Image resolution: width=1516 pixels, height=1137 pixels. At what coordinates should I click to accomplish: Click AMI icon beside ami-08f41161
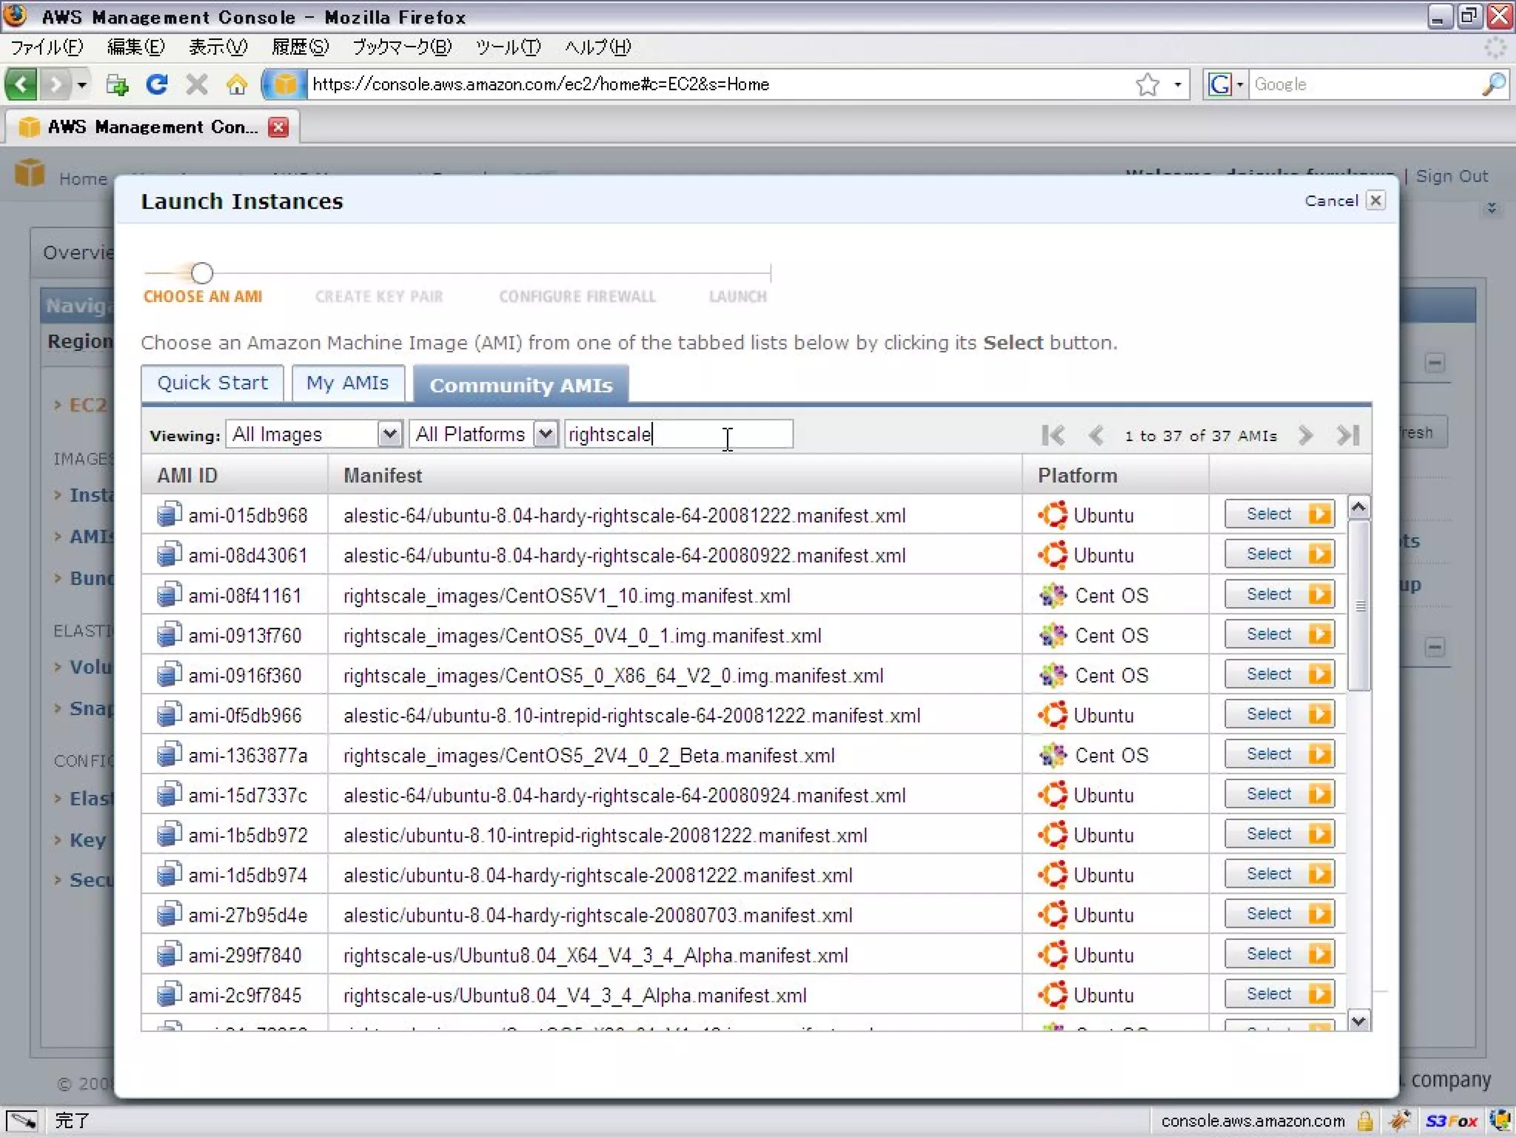169,594
